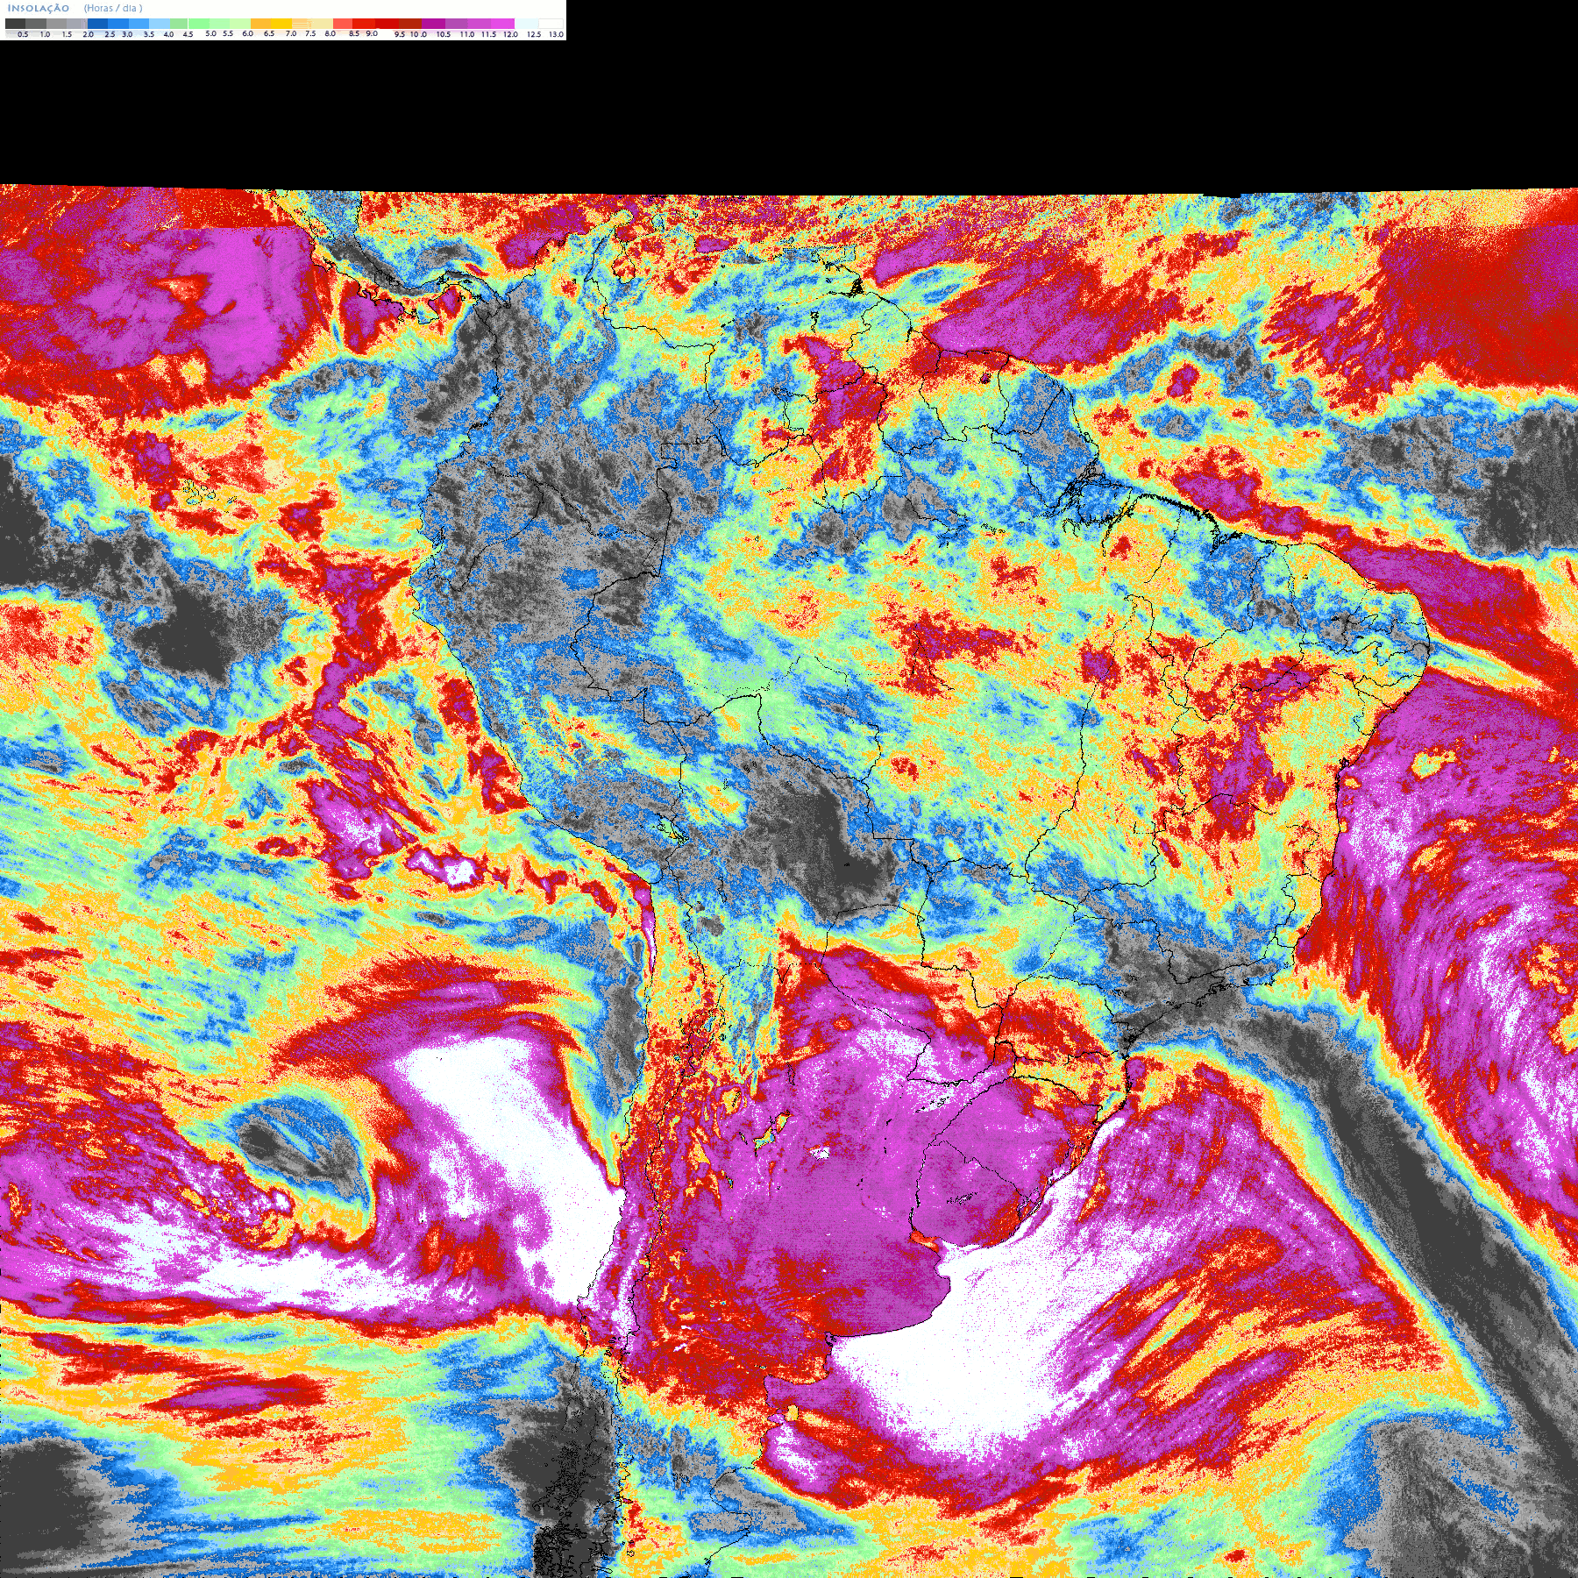Viewport: 1578px width, 1578px height.
Task: Pick the brownish red swatch for 9.5–10.0 hours
Action: click(410, 24)
